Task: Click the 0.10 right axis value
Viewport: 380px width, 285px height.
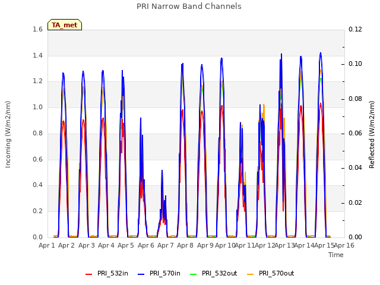Action: (355, 64)
